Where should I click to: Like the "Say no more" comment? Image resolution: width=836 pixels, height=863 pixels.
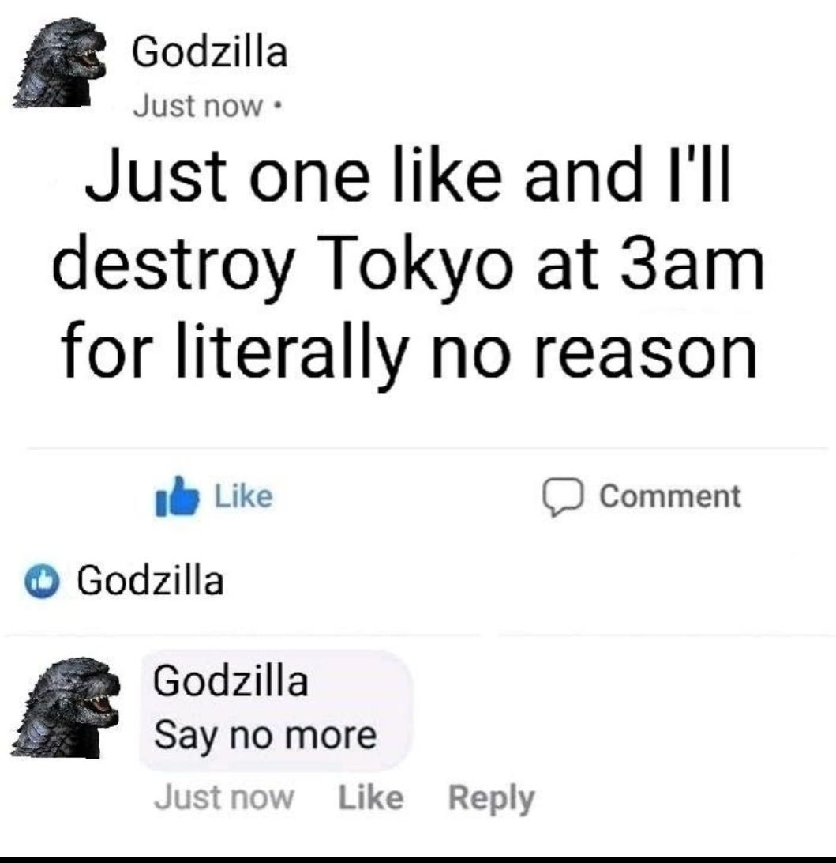(371, 798)
